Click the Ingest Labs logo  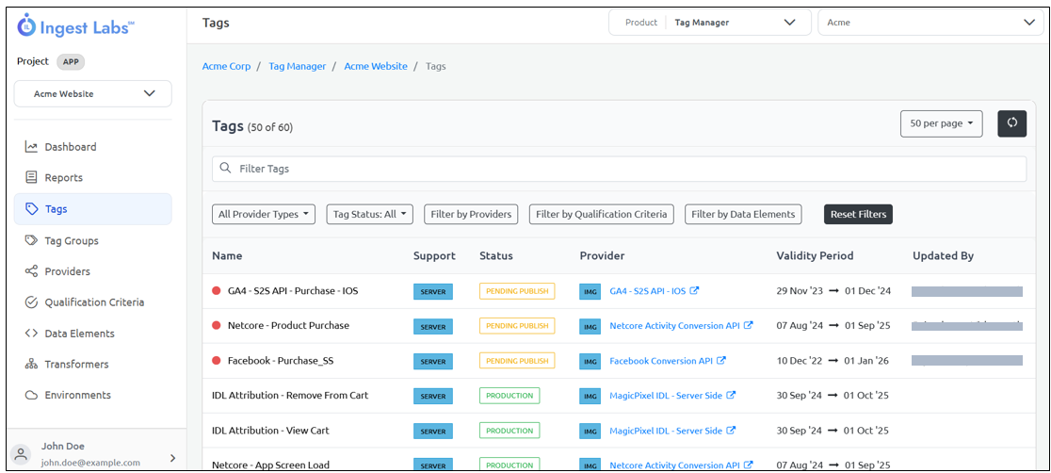(x=75, y=26)
